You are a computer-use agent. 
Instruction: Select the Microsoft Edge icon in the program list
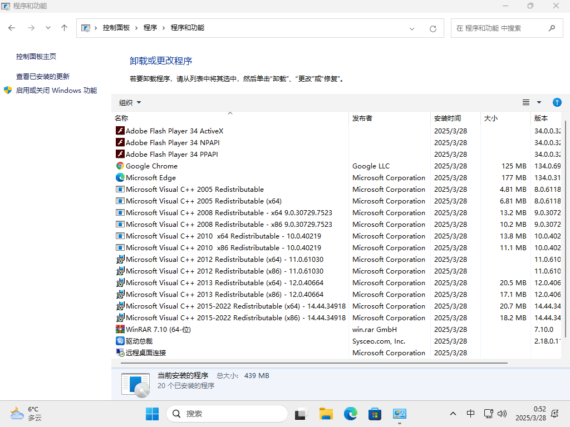click(x=120, y=177)
